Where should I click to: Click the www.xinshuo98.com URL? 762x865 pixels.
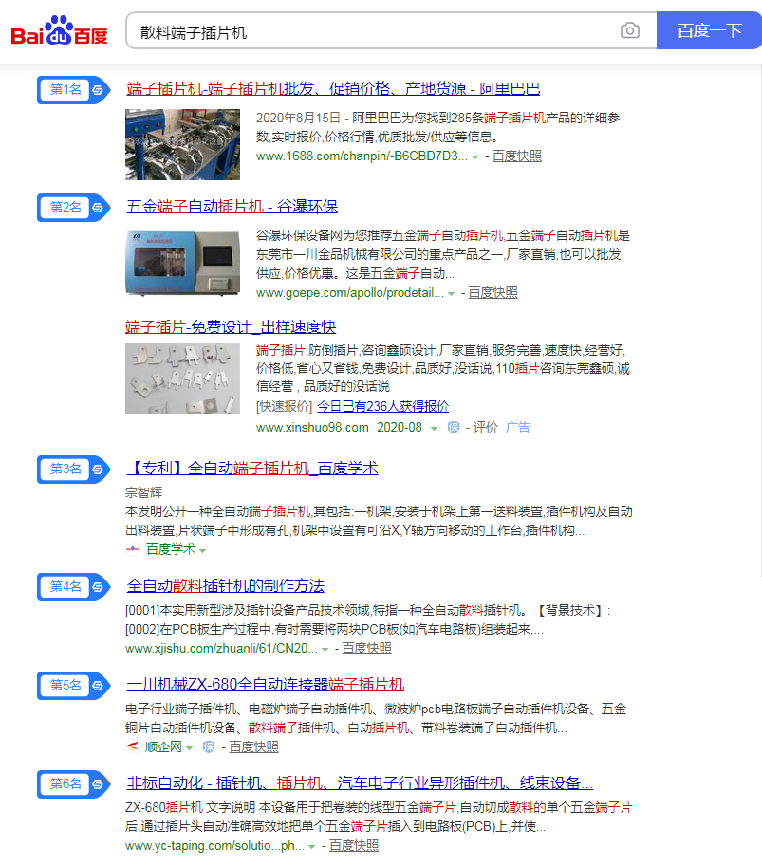[312, 428]
